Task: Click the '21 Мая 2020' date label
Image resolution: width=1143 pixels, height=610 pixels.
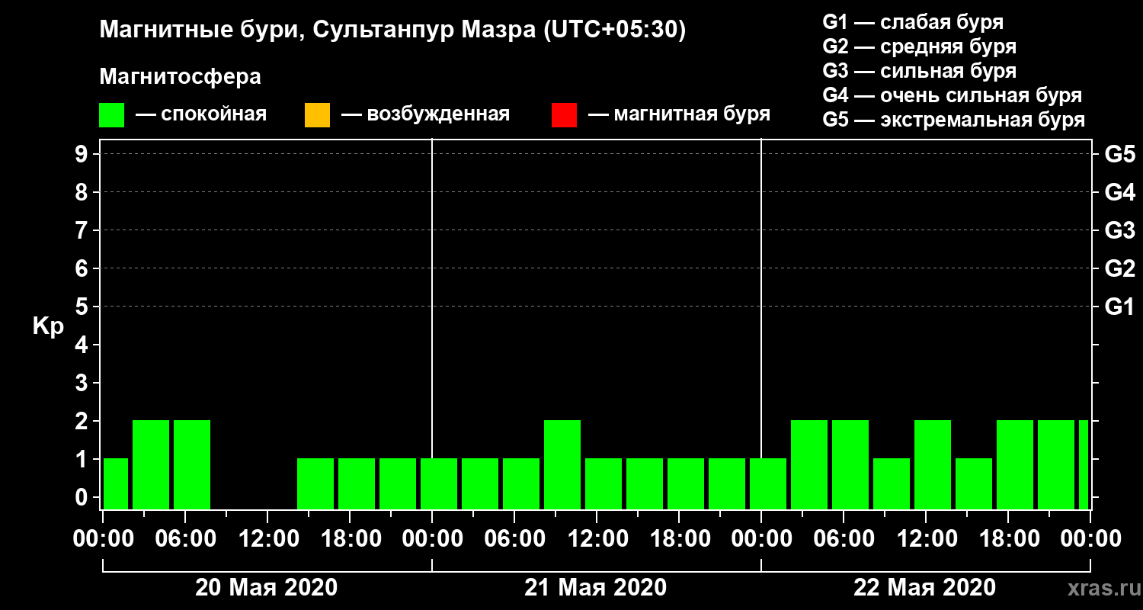Action: [596, 587]
